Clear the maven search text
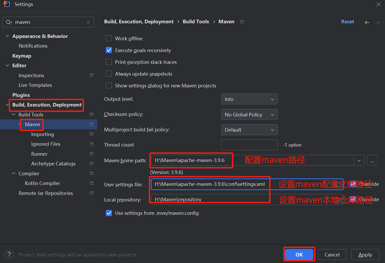This screenshot has height=263, width=385. (x=89, y=22)
